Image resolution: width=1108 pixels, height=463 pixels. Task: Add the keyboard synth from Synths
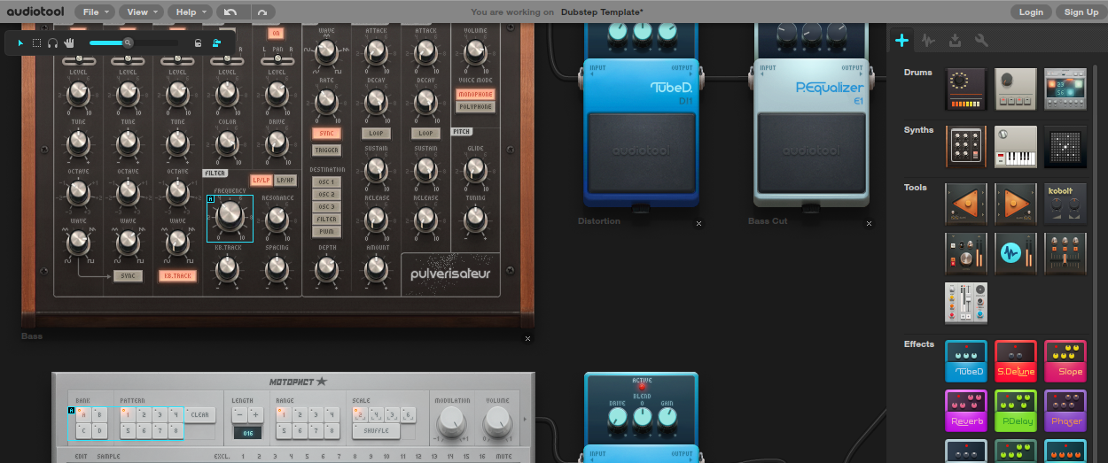(1016, 147)
